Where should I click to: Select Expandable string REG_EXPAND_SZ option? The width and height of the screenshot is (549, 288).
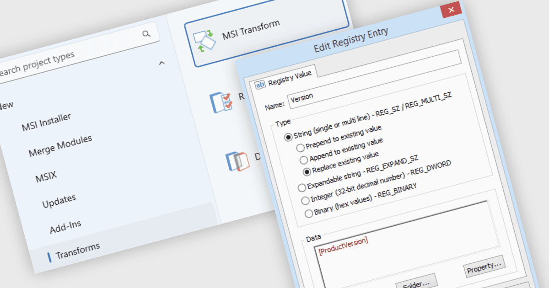pos(301,187)
